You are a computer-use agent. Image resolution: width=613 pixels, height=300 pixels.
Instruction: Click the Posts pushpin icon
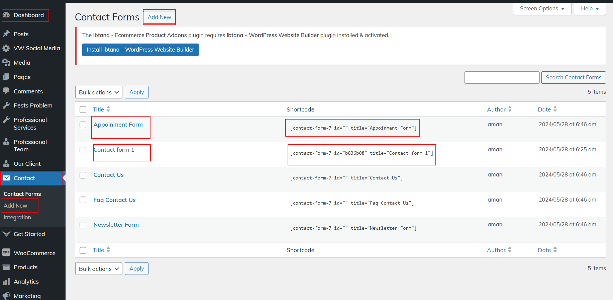pos(6,34)
